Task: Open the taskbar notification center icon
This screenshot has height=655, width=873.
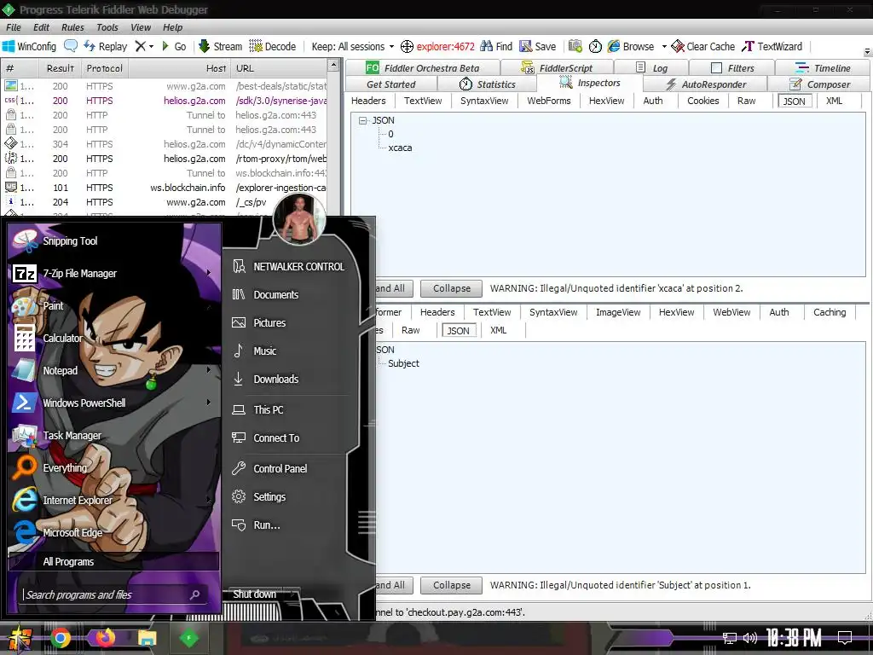Action: click(x=845, y=637)
